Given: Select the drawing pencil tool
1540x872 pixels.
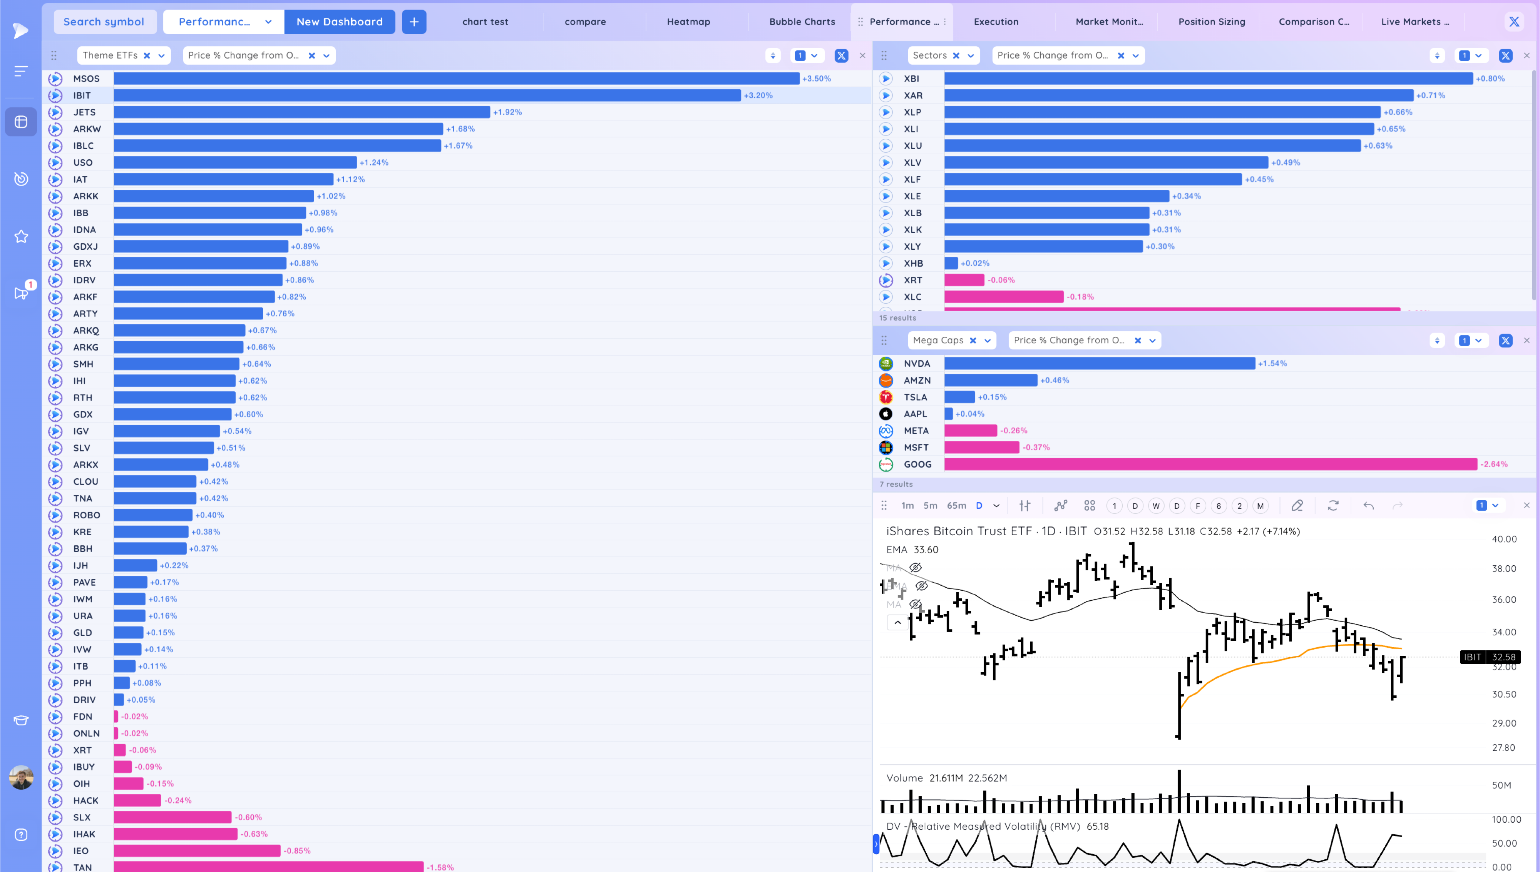Looking at the screenshot, I should (1297, 506).
